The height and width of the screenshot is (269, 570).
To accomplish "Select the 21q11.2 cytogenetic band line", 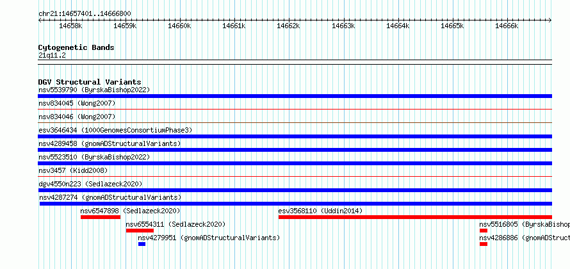I will (x=295, y=61).
